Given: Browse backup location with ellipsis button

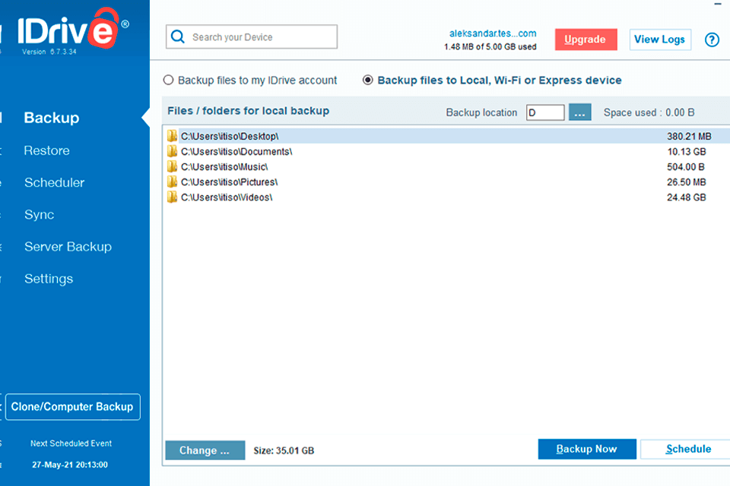Looking at the screenshot, I should 579,112.
